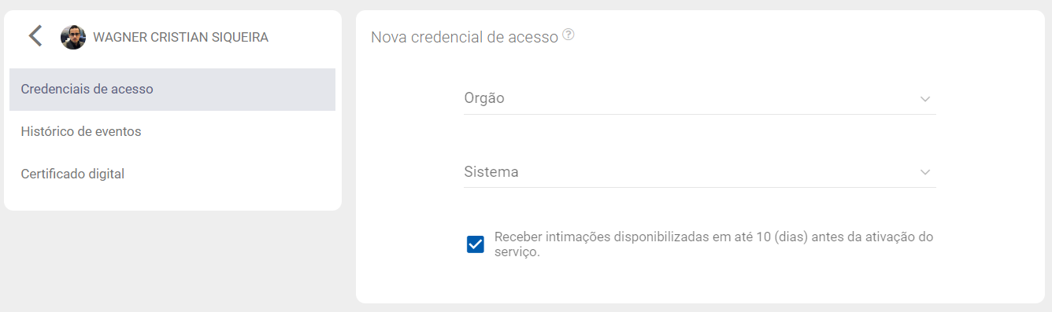Select the Credenciais de acesso menu item
Screen dimensions: 1052x312
point(172,90)
